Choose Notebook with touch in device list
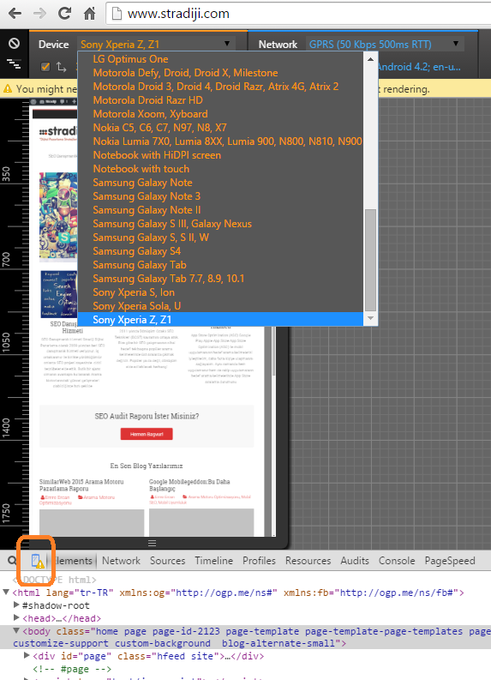This screenshot has width=491, height=680. pyautogui.click(x=141, y=169)
